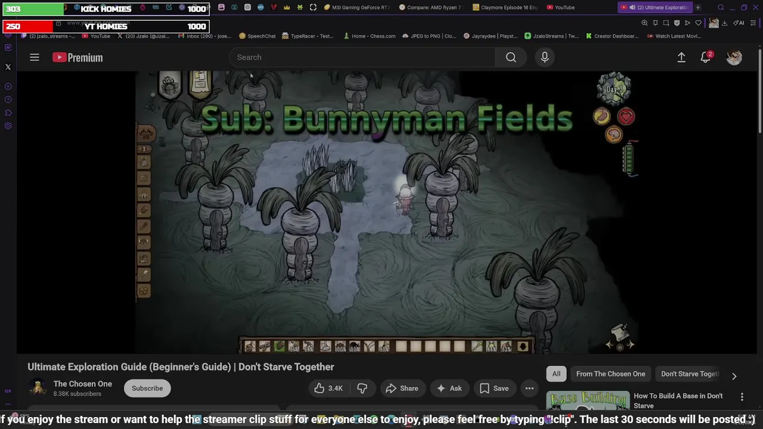Screen dimensions: 763x429
Task: Open the Jayraydee Playstation bookmark
Action: (x=490, y=36)
